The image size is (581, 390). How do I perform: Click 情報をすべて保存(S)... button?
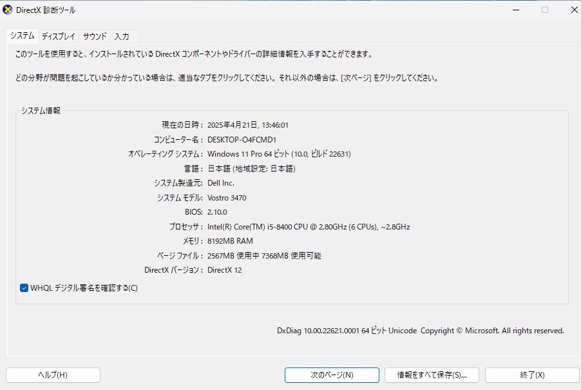pos(432,375)
